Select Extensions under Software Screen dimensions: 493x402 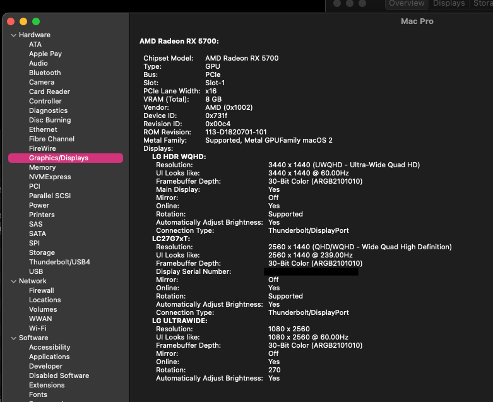(47, 385)
